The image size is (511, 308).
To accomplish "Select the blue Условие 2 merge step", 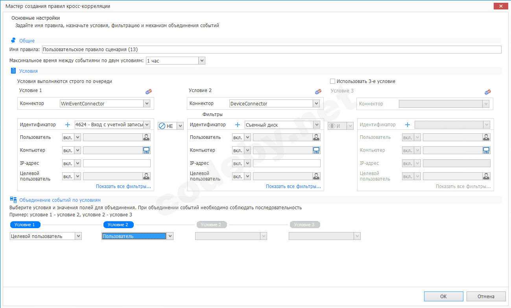I will (x=118, y=225).
